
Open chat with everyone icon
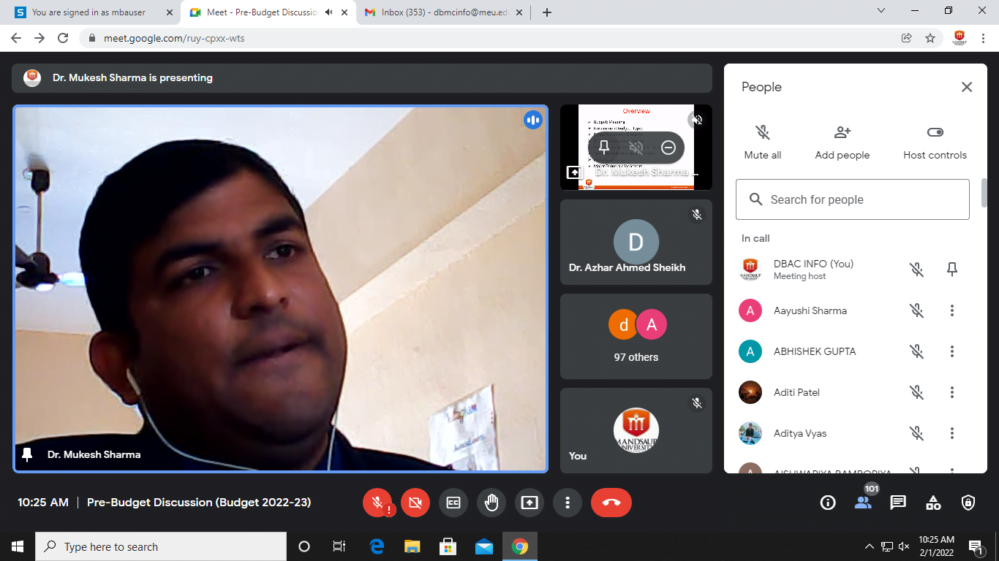tap(898, 503)
